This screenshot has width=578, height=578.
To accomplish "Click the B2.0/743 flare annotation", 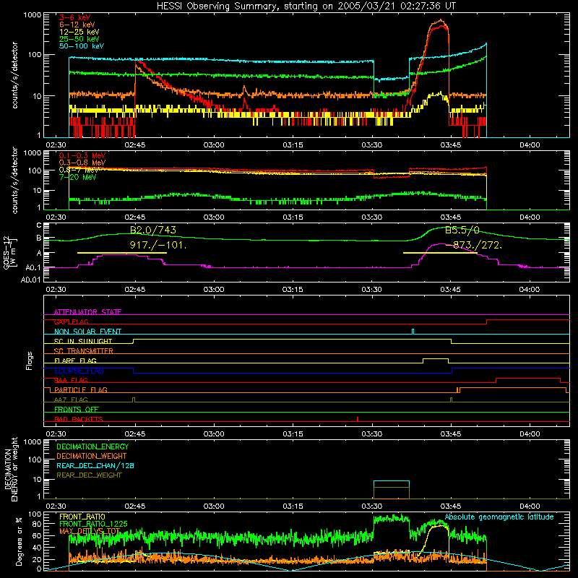I will tap(153, 230).
